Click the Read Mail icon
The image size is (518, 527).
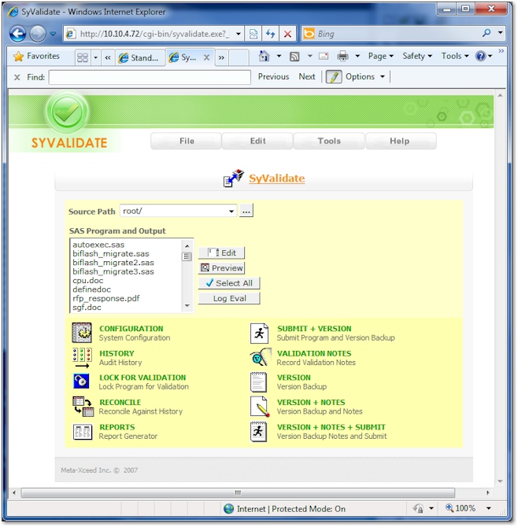(x=324, y=56)
